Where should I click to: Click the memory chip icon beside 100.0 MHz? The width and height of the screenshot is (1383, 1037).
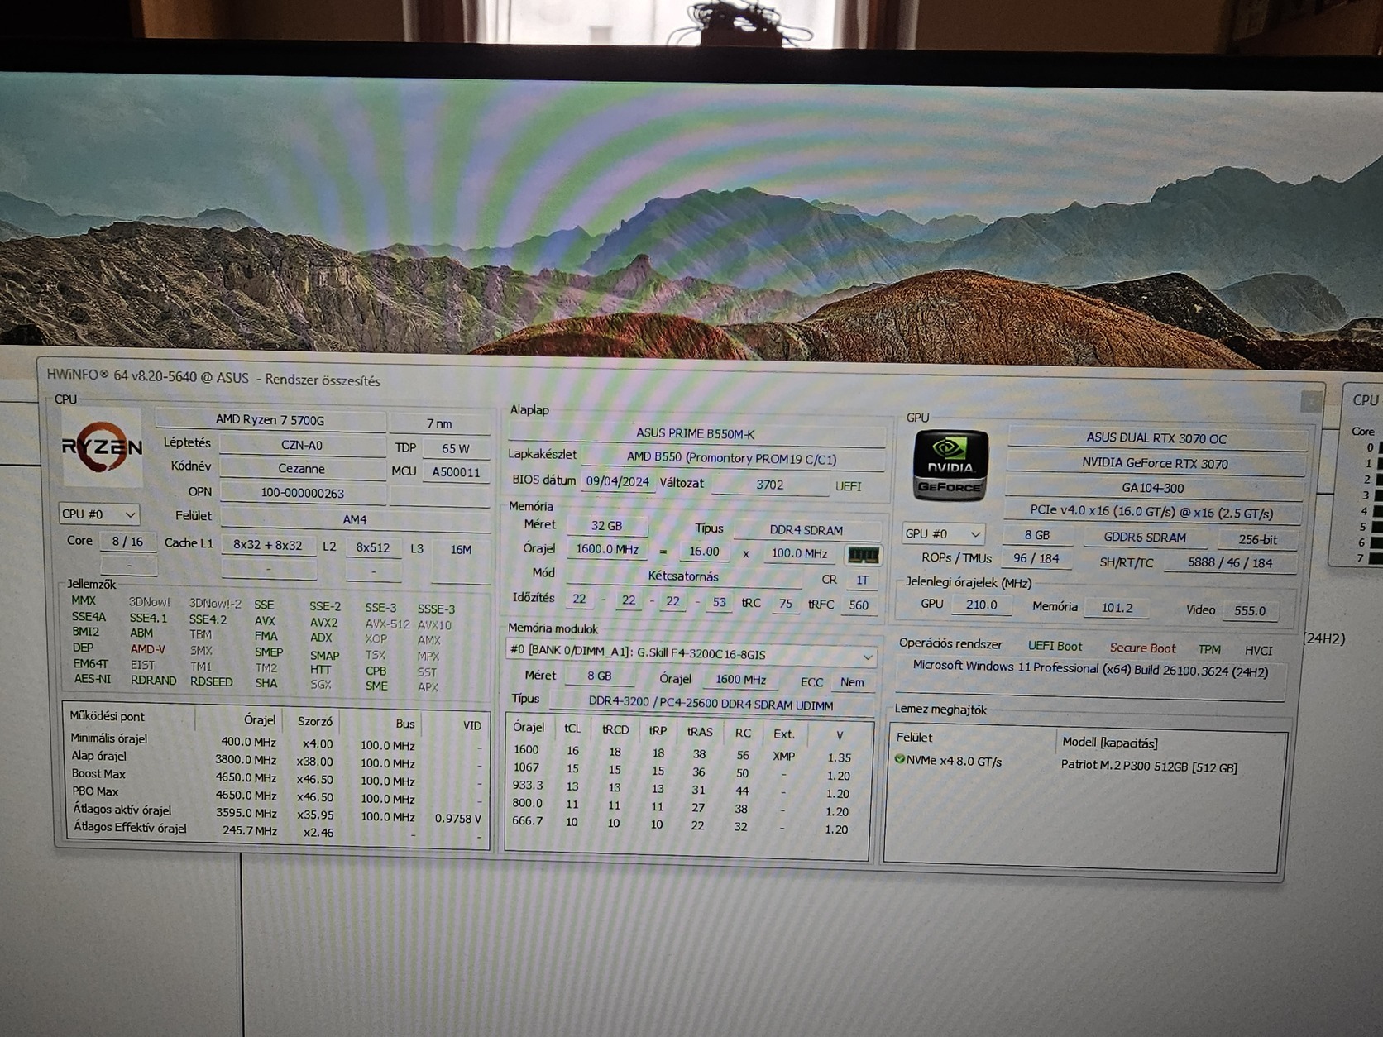point(863,554)
